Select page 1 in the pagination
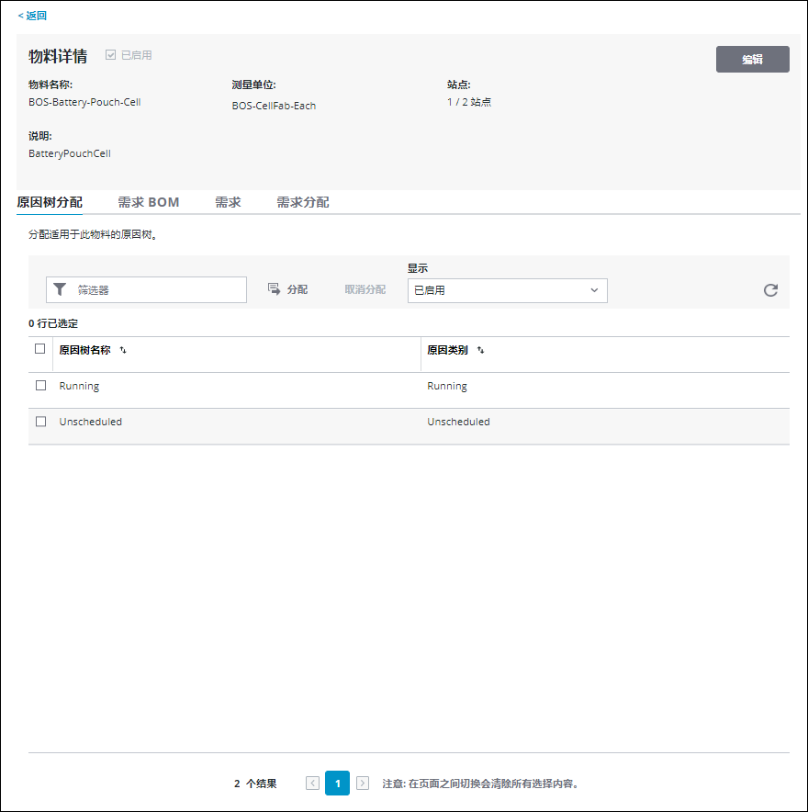The height and width of the screenshot is (812, 808). tap(338, 783)
